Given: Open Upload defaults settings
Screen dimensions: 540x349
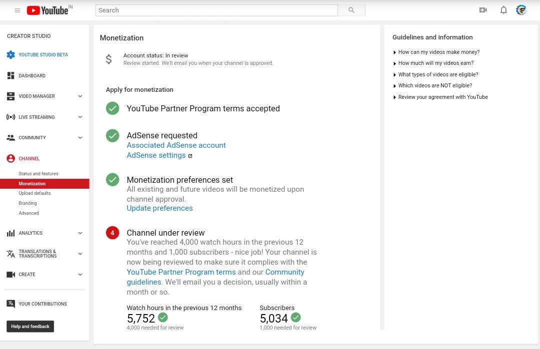Looking at the screenshot, I should tap(34, 193).
